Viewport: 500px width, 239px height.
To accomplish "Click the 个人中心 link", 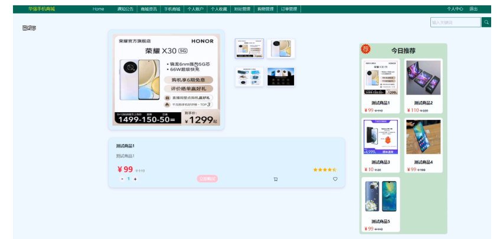I will 455,9.
